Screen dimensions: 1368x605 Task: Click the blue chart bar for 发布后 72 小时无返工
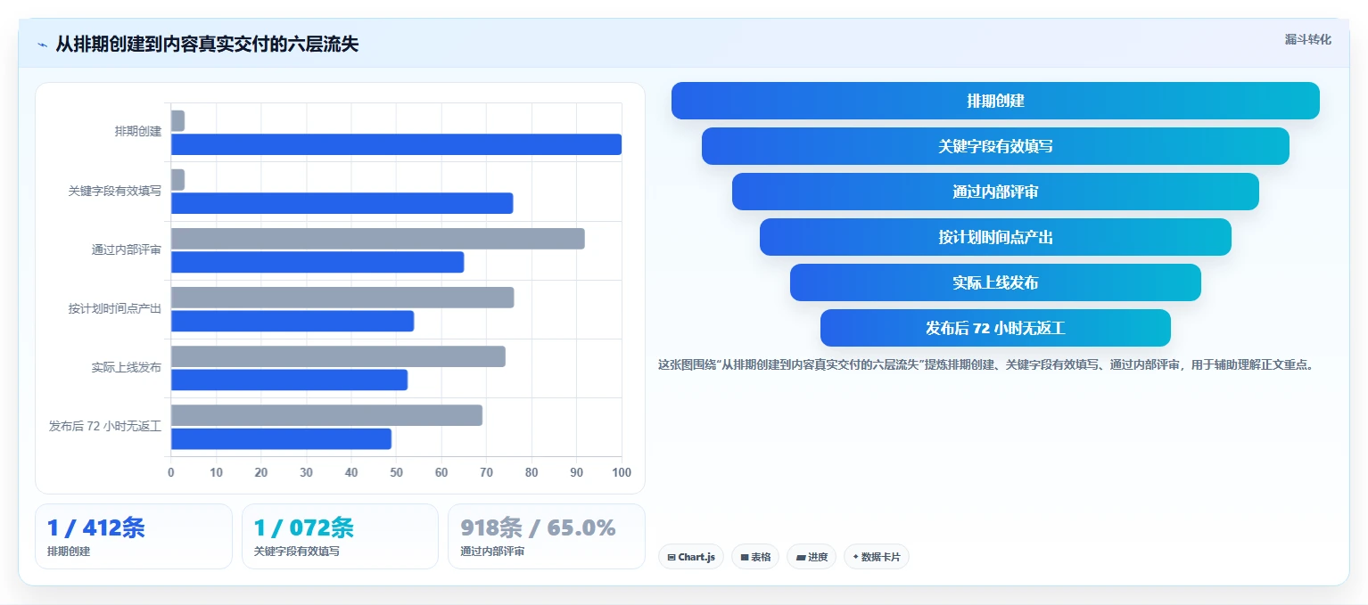[x=281, y=438]
